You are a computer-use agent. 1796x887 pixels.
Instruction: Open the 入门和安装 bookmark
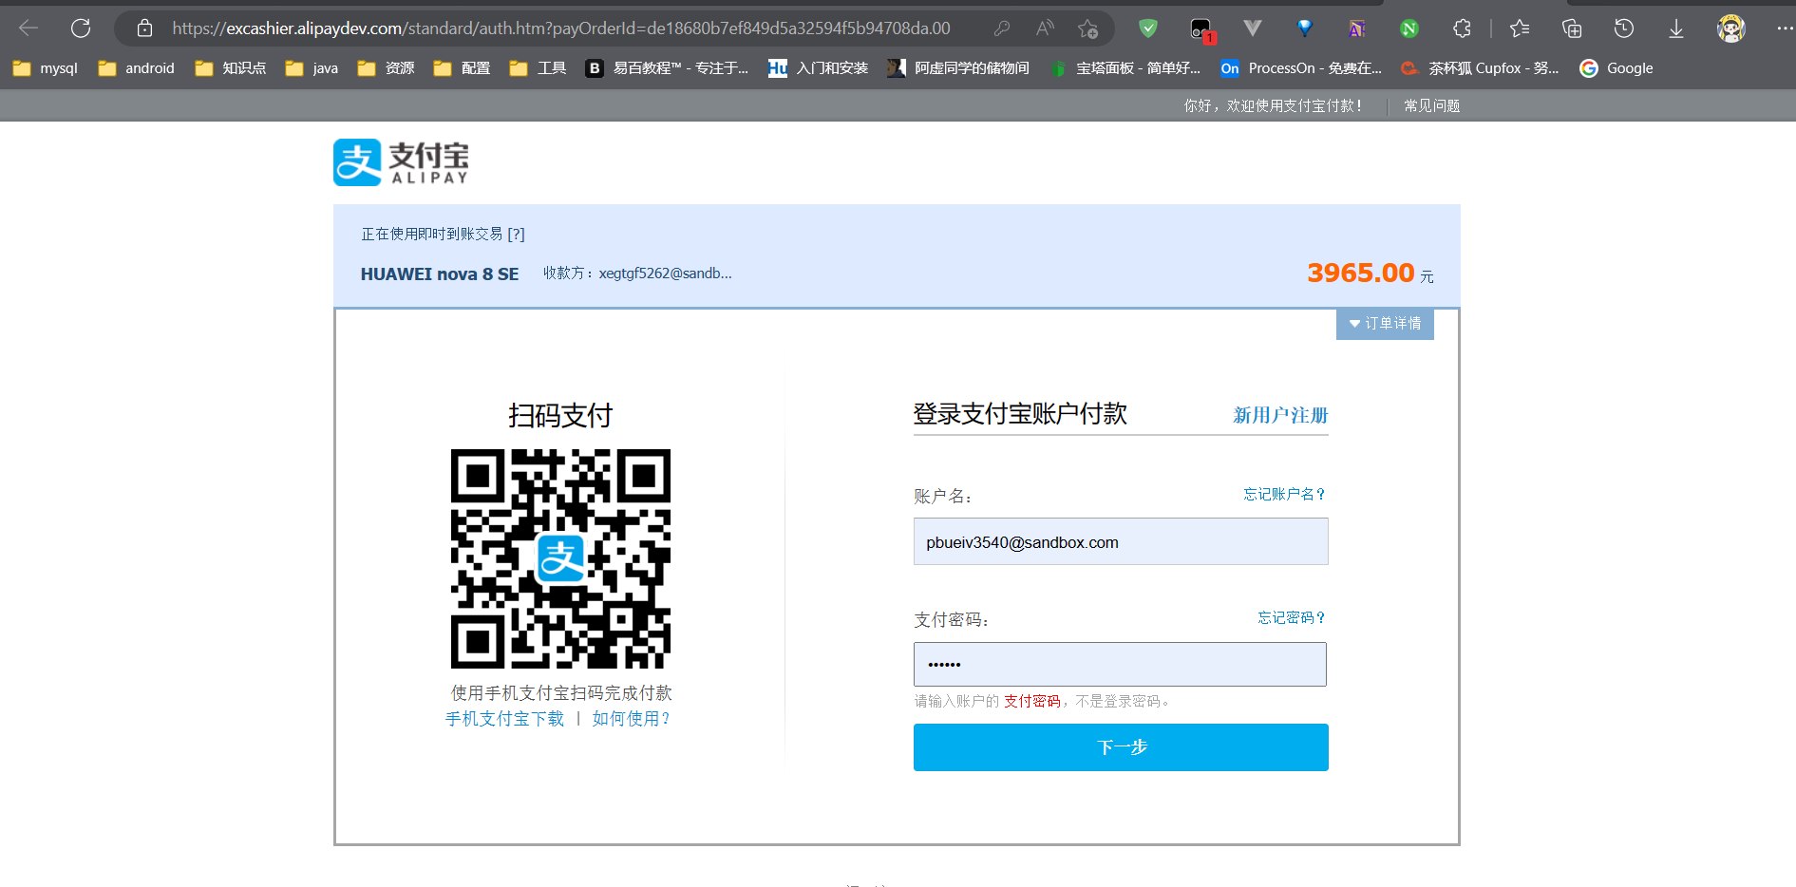[x=819, y=68]
